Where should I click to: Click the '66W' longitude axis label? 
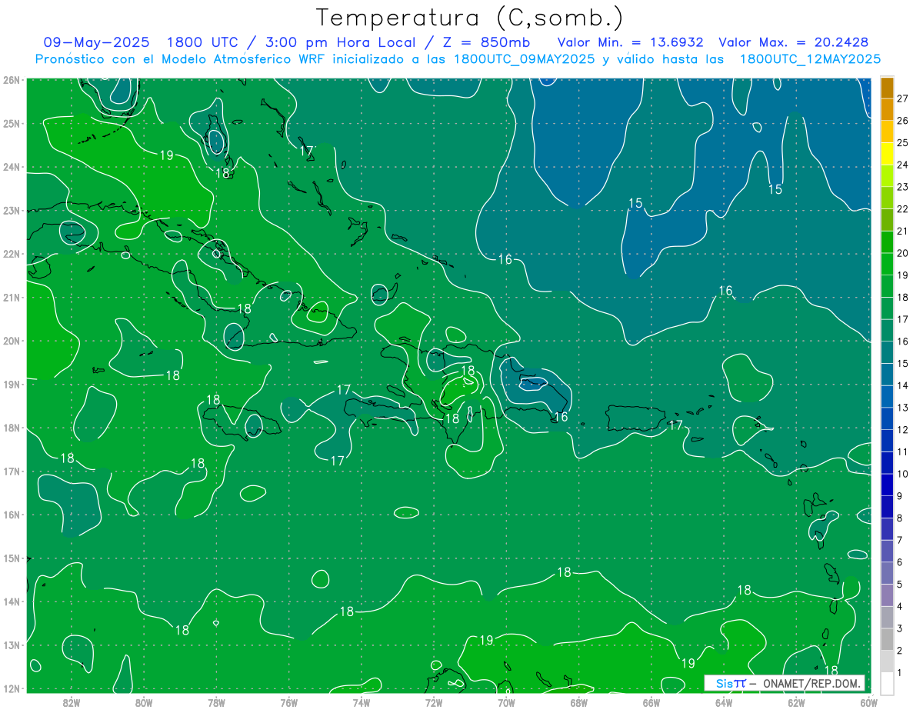651,701
